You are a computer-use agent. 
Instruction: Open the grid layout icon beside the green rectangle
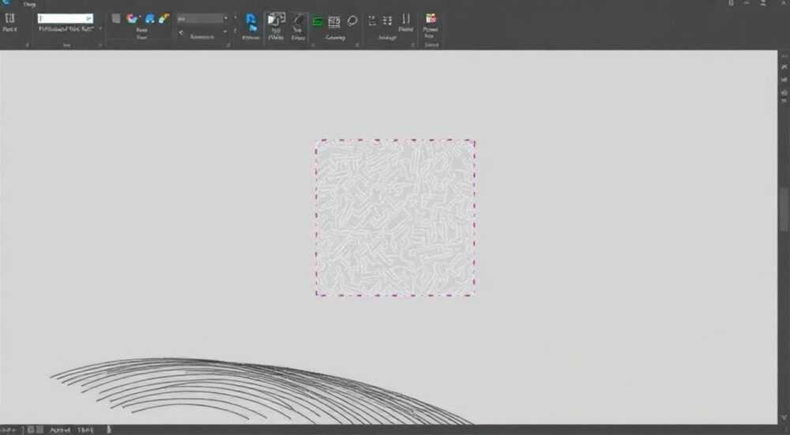(334, 21)
